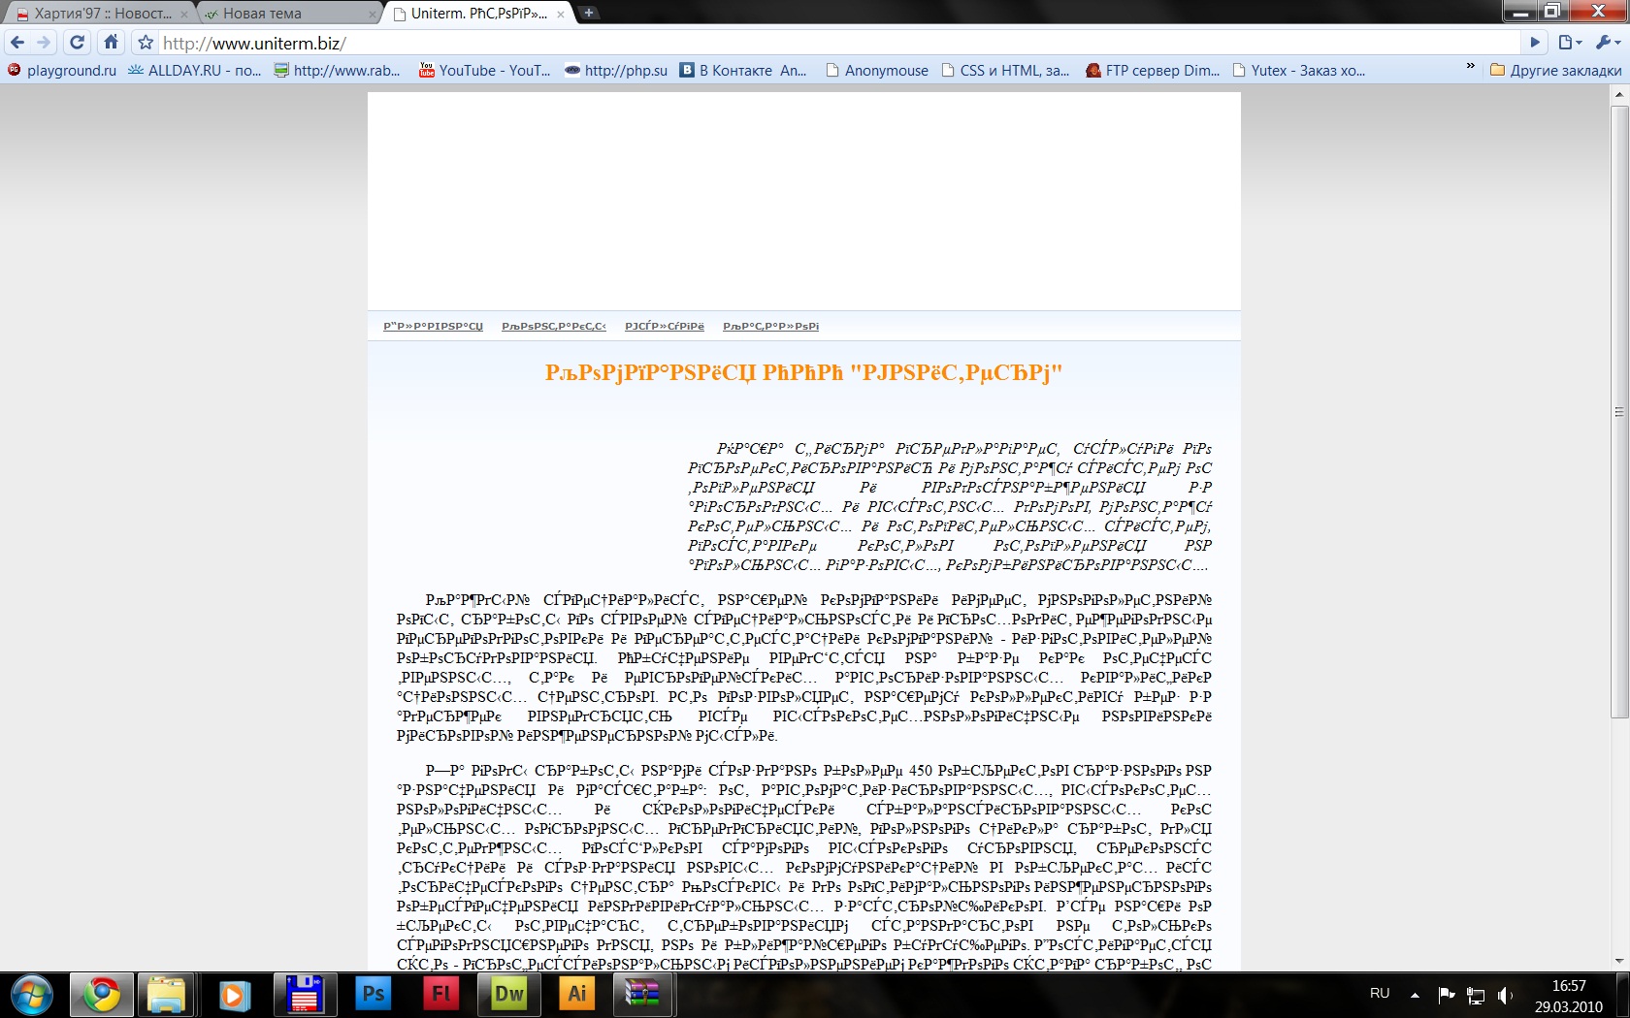Switch the RU input language indicator

pyautogui.click(x=1380, y=994)
